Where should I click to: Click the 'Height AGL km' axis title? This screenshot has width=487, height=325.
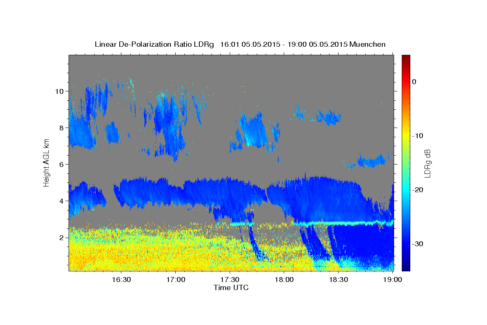[x=46, y=162]
